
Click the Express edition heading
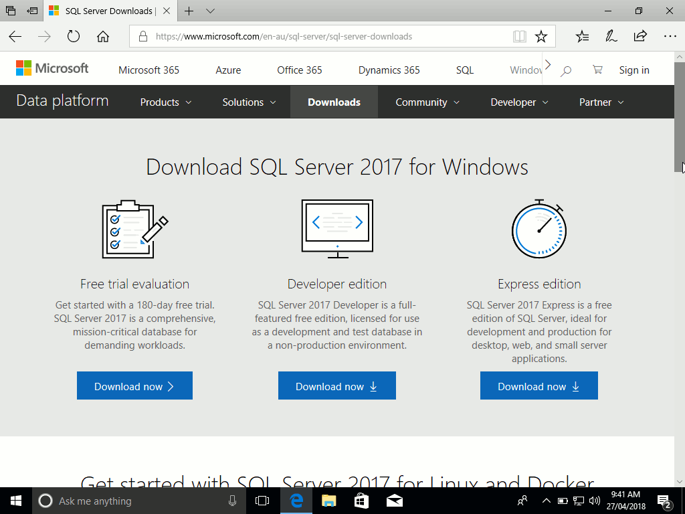point(539,284)
